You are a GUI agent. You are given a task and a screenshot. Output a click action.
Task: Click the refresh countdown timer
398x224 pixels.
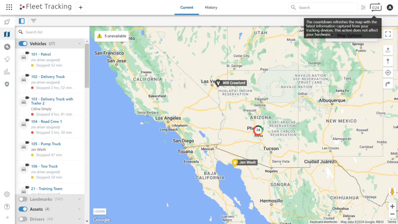(x=375, y=7)
